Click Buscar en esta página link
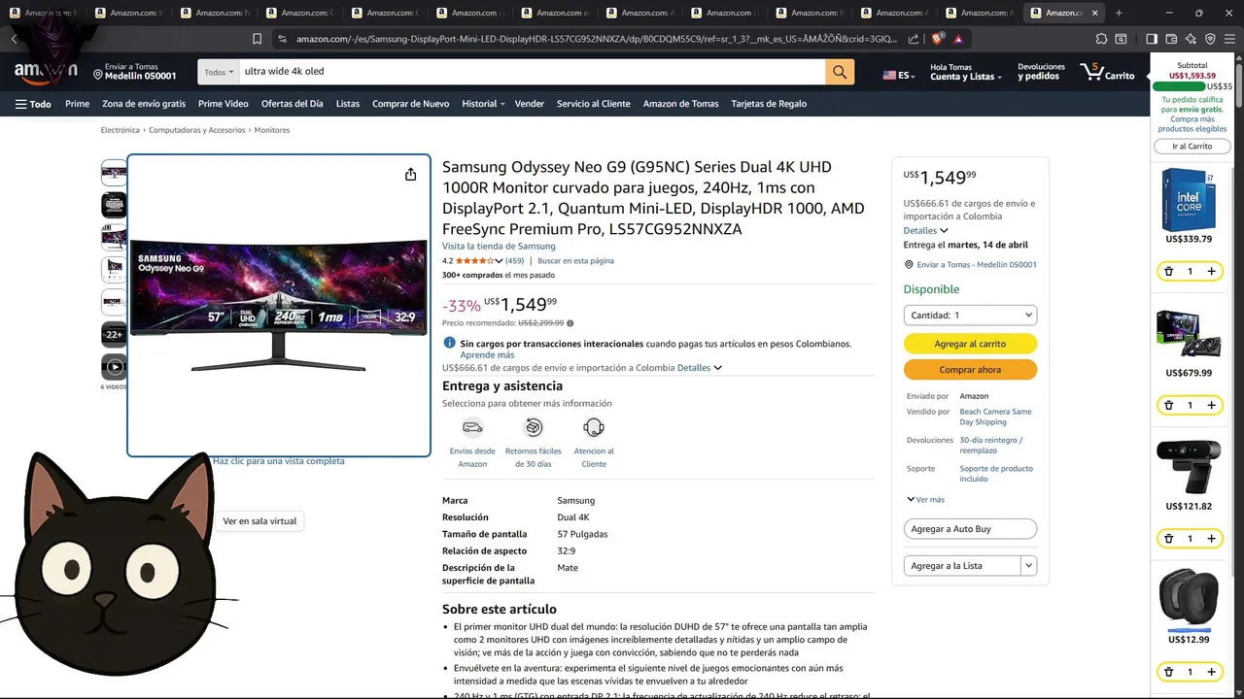Viewport: 1244px width, 699px height. pyautogui.click(x=575, y=261)
